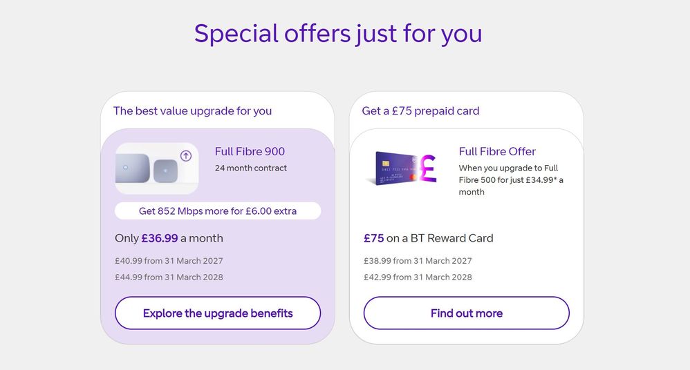The image size is (690, 370).
Task: Open the Full Fibre 900 title
Action: 250,152
